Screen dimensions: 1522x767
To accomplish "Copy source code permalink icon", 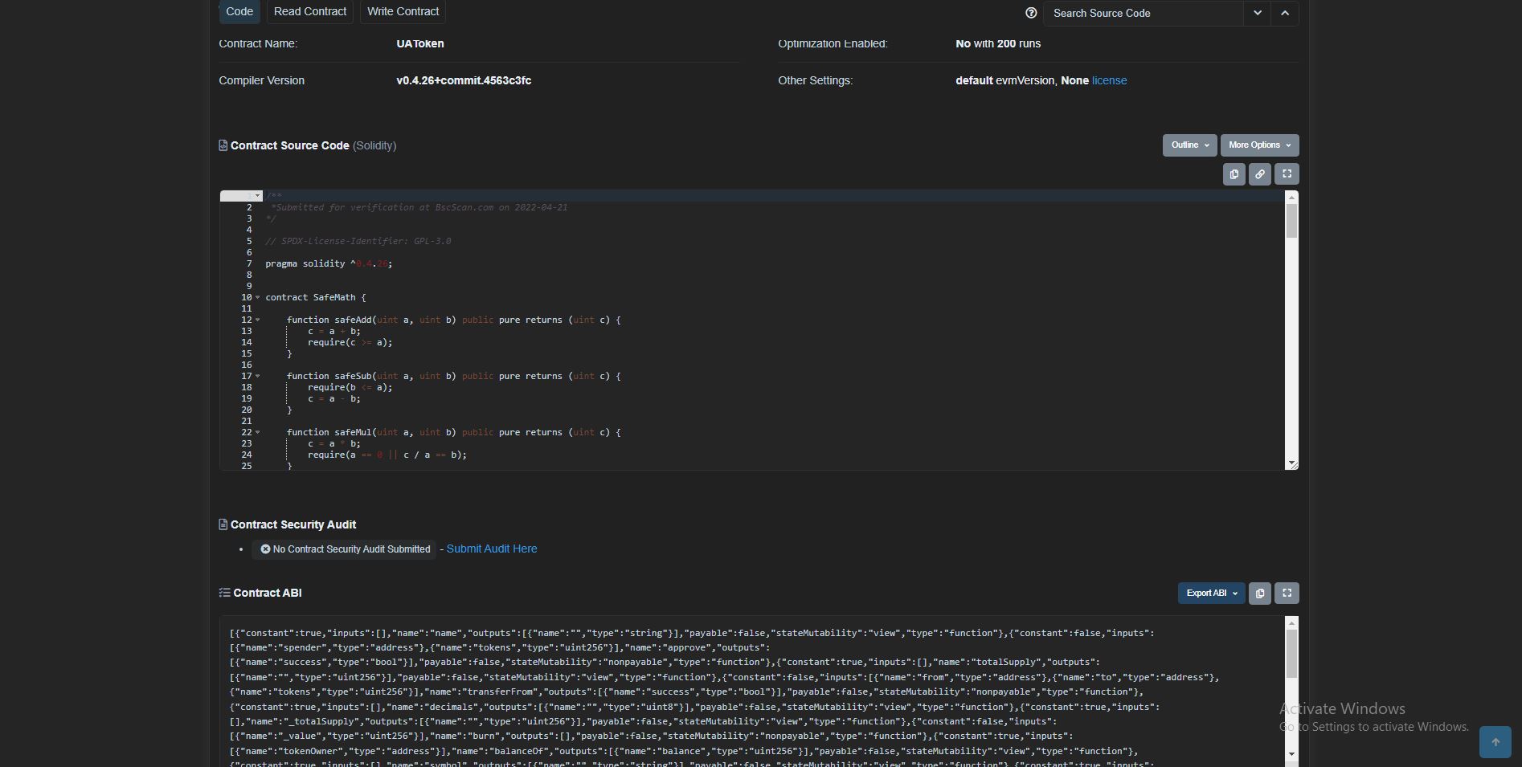I will click(x=1260, y=174).
